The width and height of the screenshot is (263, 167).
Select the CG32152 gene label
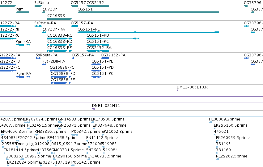coord(95,3)
